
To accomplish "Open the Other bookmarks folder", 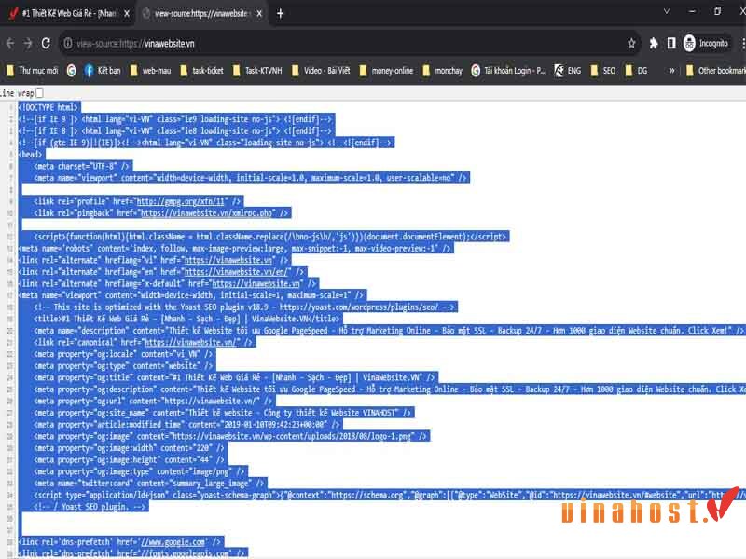I will pyautogui.click(x=715, y=71).
